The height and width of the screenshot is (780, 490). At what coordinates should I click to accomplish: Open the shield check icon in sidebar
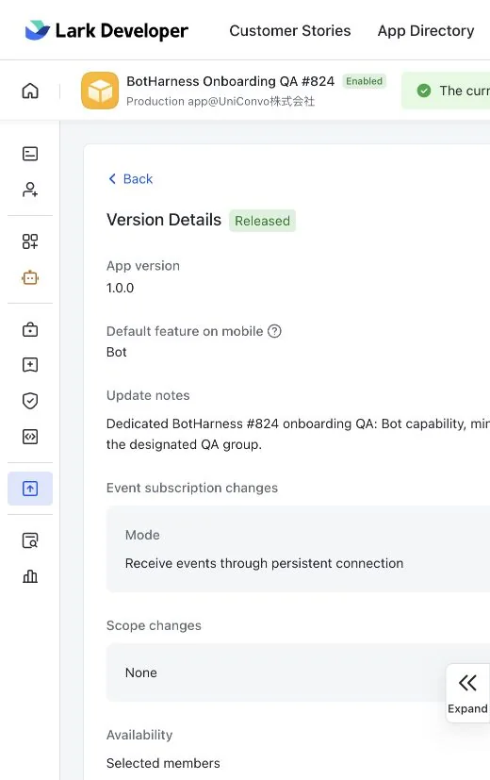(30, 401)
